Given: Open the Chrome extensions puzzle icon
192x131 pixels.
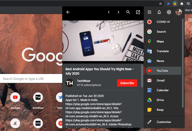Looking at the screenshot, I should click(x=182, y=4).
